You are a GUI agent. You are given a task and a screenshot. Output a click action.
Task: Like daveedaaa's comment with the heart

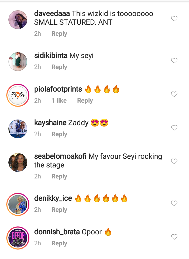(174, 19)
